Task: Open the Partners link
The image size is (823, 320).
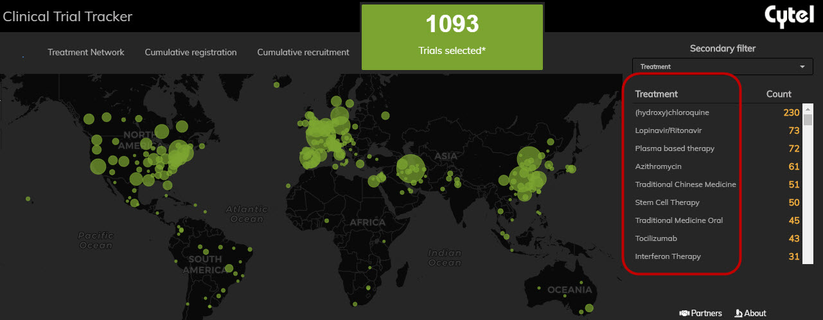Action: click(706, 313)
